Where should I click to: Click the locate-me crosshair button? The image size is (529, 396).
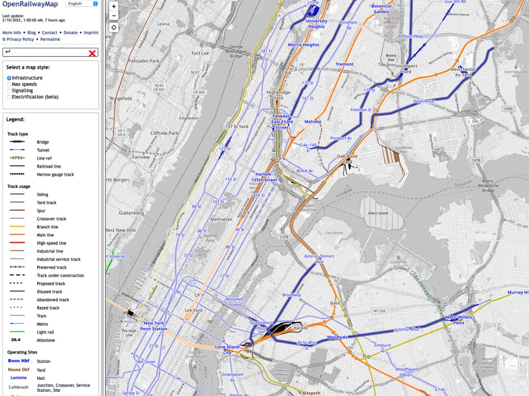coord(114,27)
